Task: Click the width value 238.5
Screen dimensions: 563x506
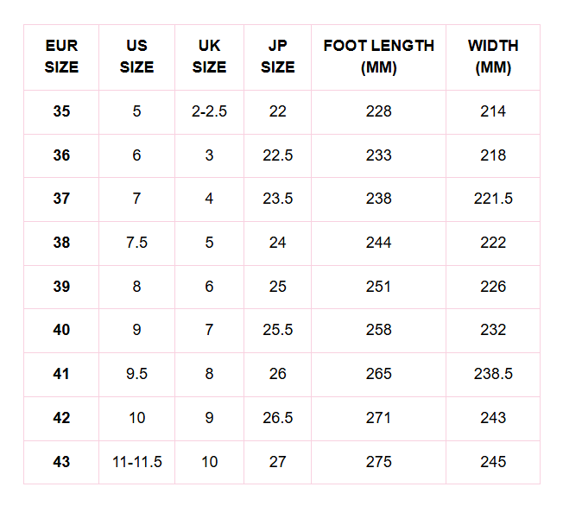Action: pos(493,374)
